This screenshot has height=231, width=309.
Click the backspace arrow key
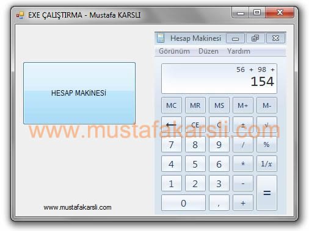click(172, 124)
